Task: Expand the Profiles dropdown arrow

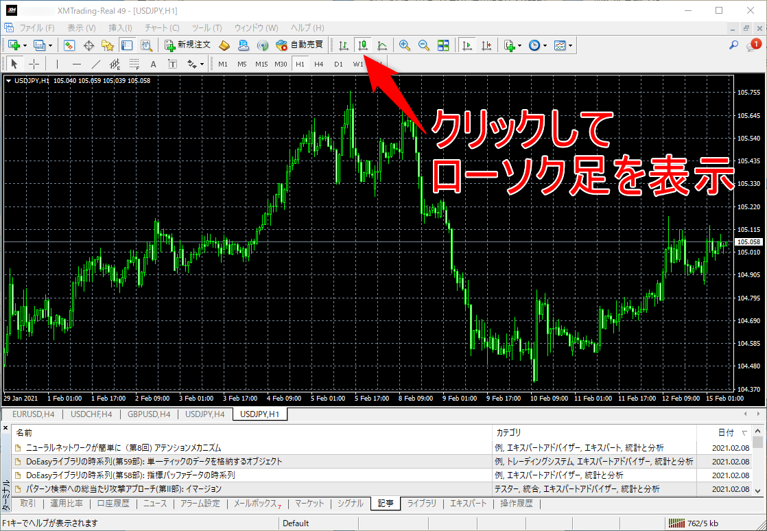Action: tap(50, 46)
